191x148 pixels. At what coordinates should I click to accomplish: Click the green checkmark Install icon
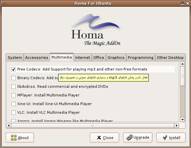click(165, 138)
